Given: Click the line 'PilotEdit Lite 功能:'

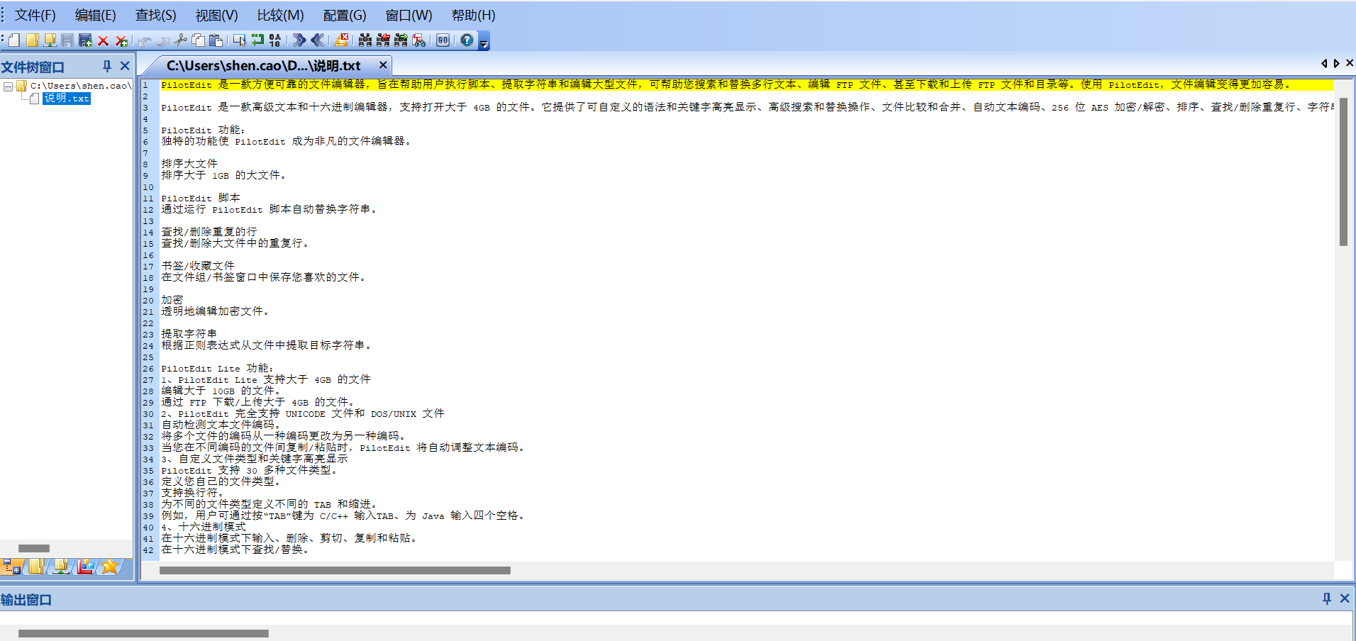Looking at the screenshot, I should [x=217, y=368].
